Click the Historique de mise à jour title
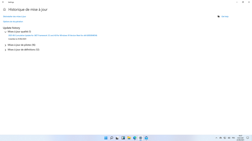 pyautogui.click(x=28, y=10)
